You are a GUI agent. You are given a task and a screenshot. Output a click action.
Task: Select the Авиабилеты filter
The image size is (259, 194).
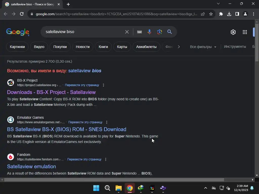[x=146, y=47]
